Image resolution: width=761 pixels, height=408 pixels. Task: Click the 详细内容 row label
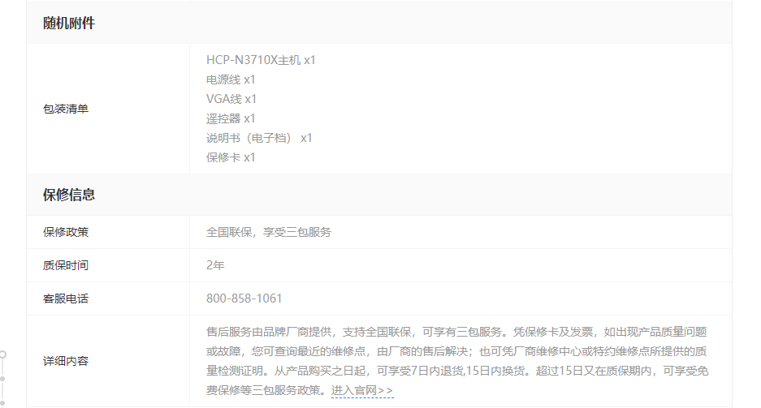coord(66,361)
